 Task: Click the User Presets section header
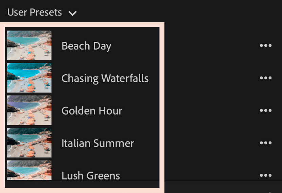click(34, 13)
